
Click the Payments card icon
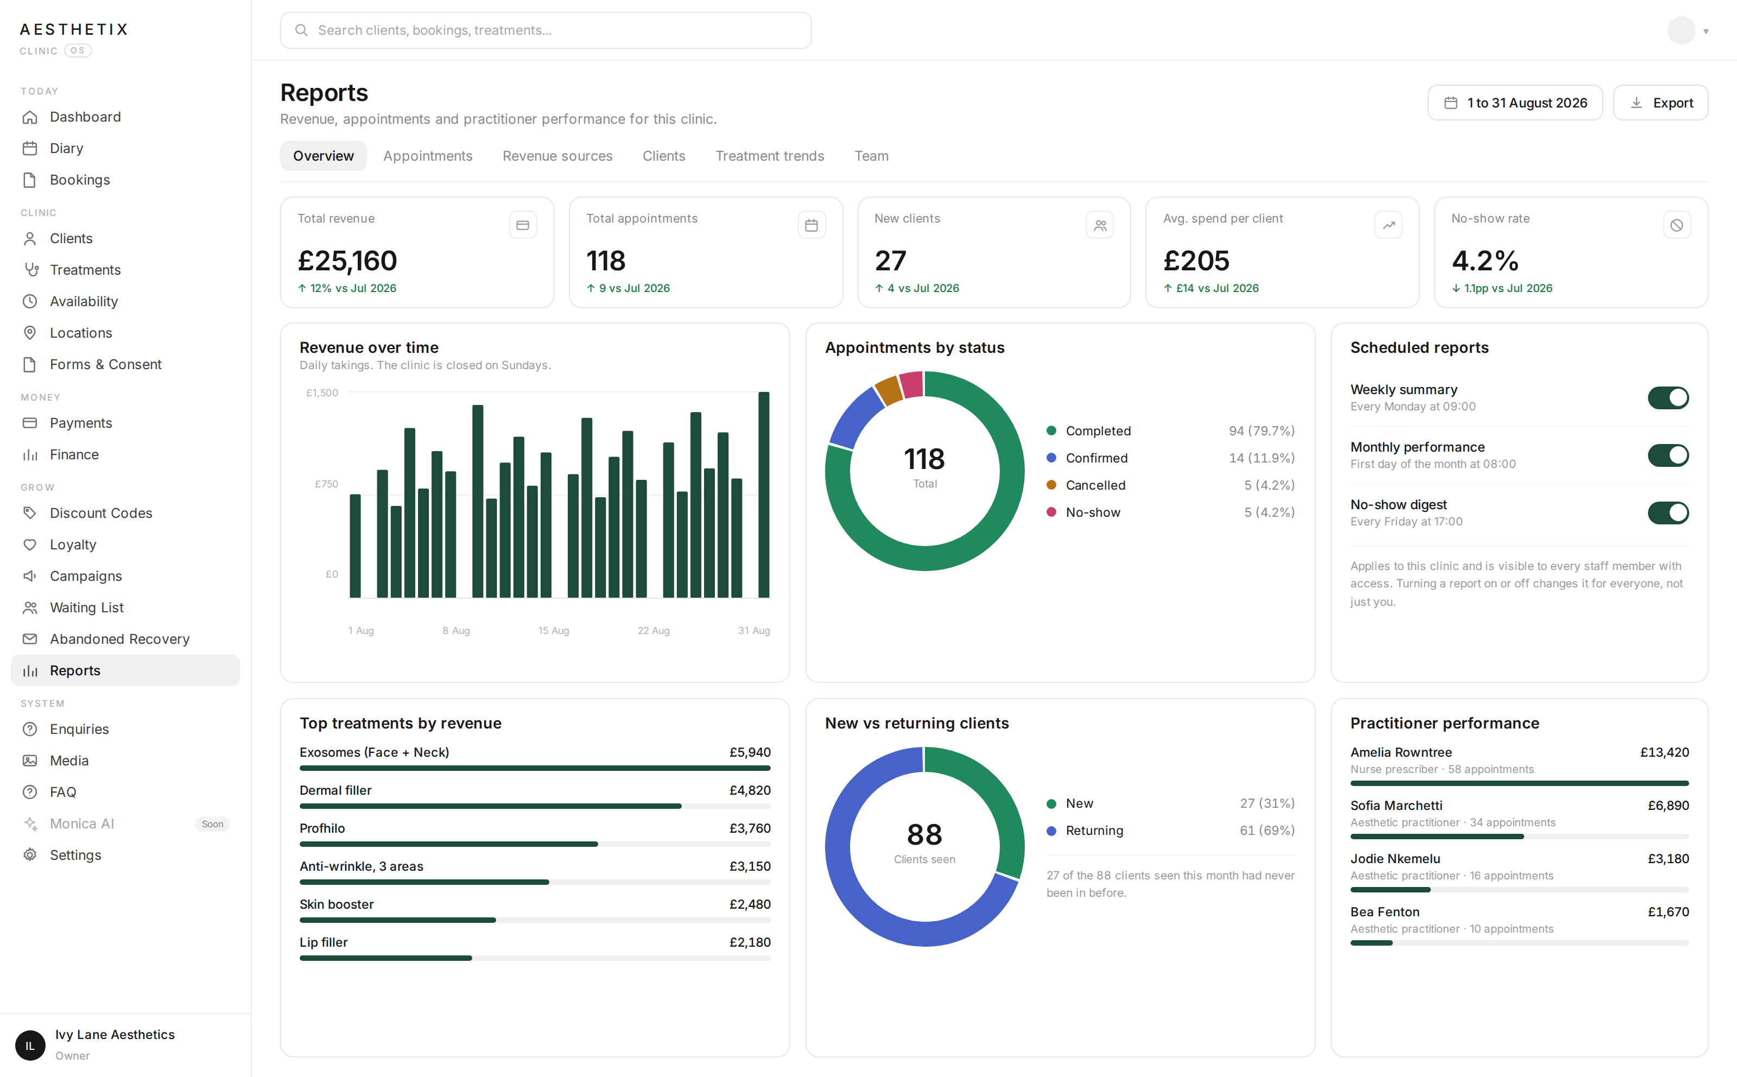pos(30,423)
